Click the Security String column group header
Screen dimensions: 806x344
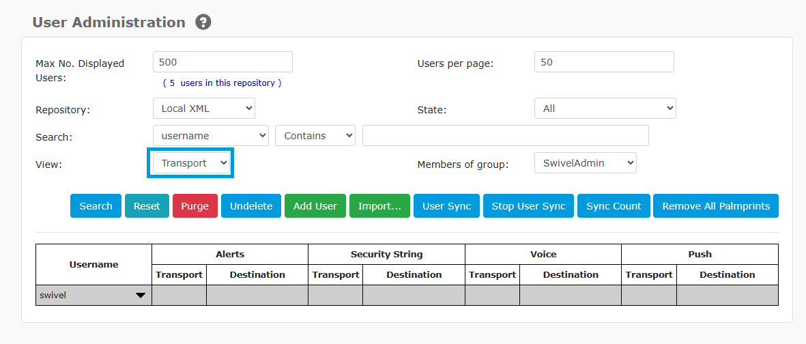[386, 254]
